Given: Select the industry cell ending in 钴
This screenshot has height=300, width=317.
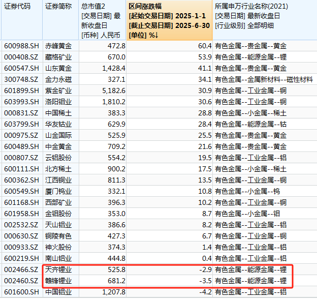Looking at the screenshot, I should pos(250,124).
